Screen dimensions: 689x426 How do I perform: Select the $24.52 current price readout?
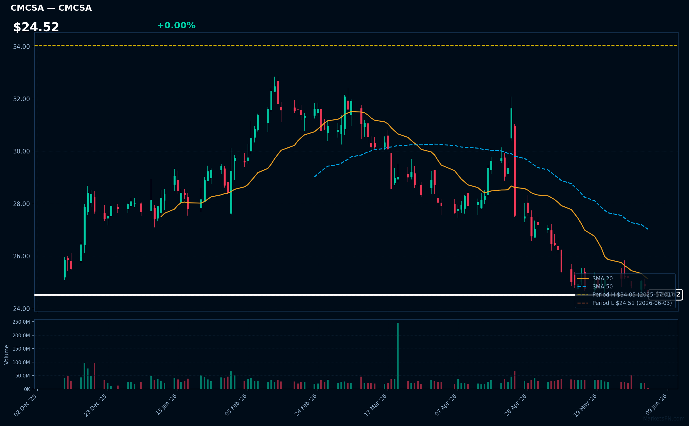tap(36, 27)
